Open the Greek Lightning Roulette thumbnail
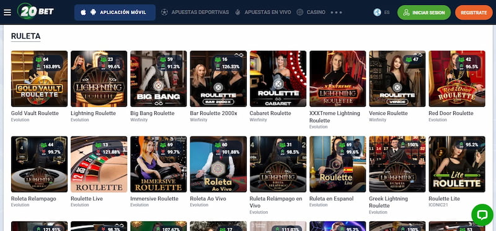Viewport: 496px width, 231px height. 397,164
